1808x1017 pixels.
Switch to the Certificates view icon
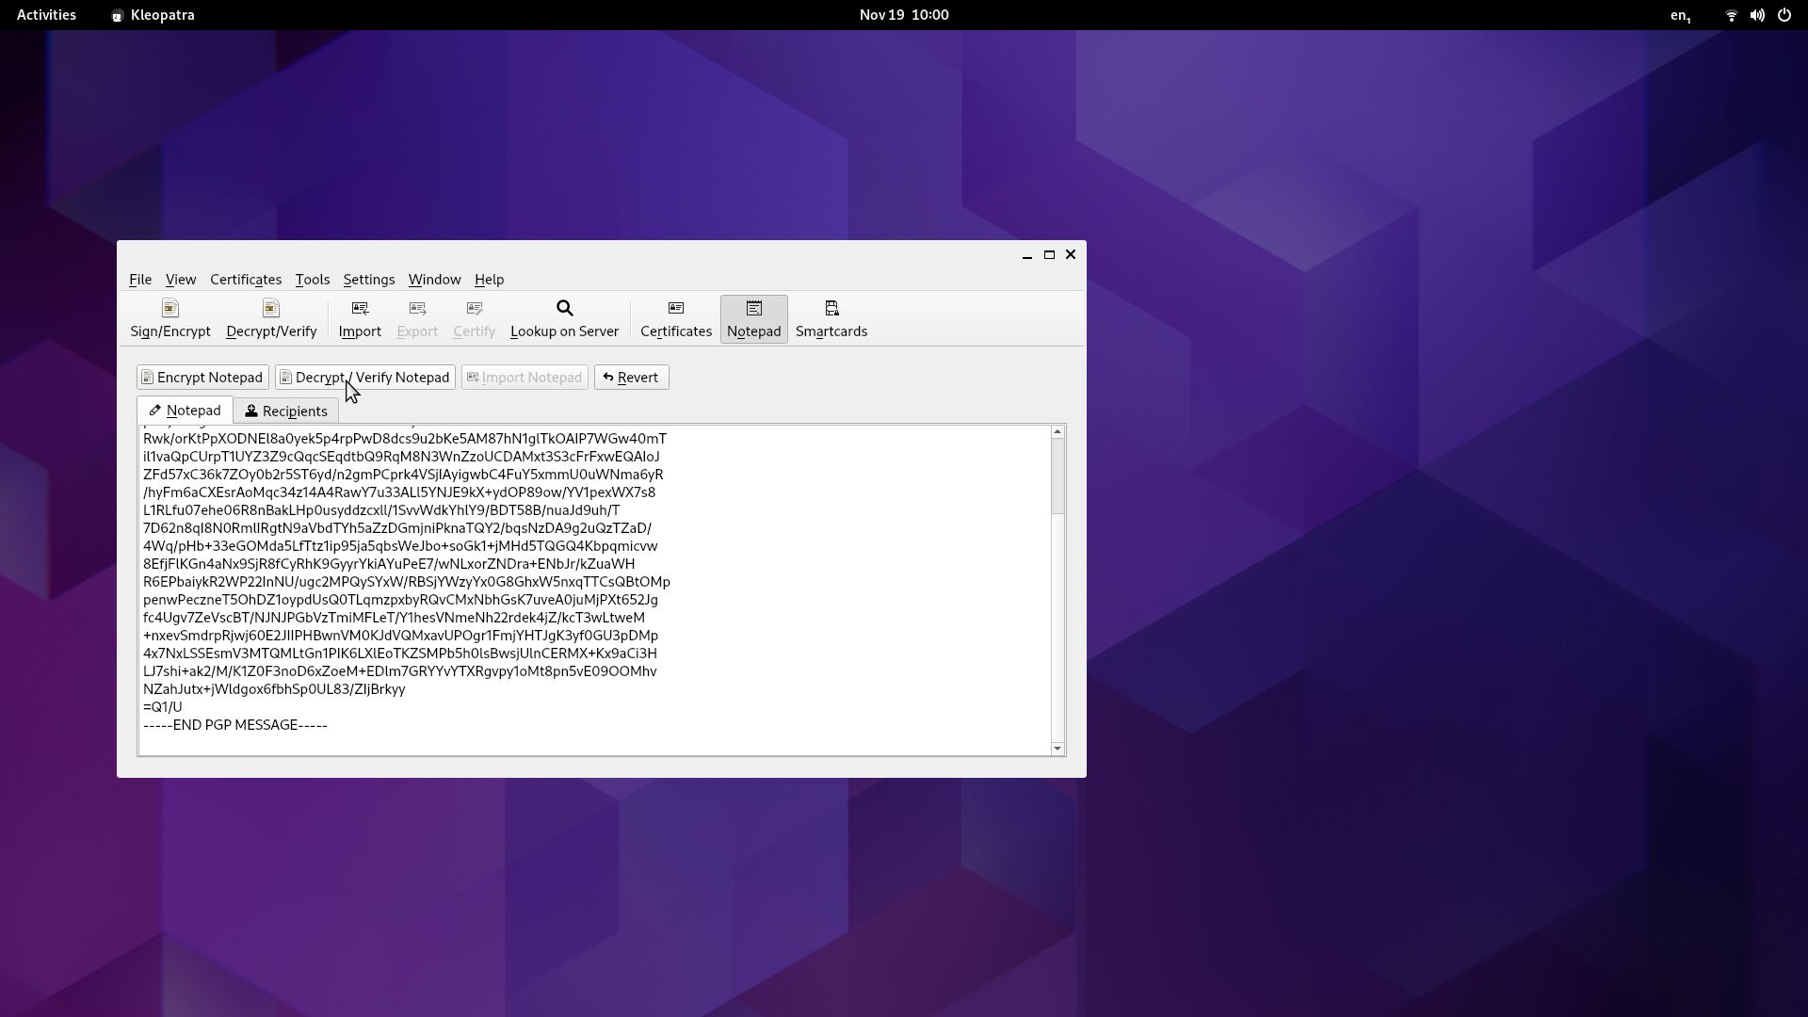pyautogui.click(x=674, y=318)
